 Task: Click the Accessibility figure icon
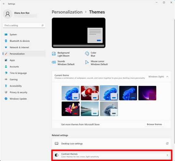point(6,86)
